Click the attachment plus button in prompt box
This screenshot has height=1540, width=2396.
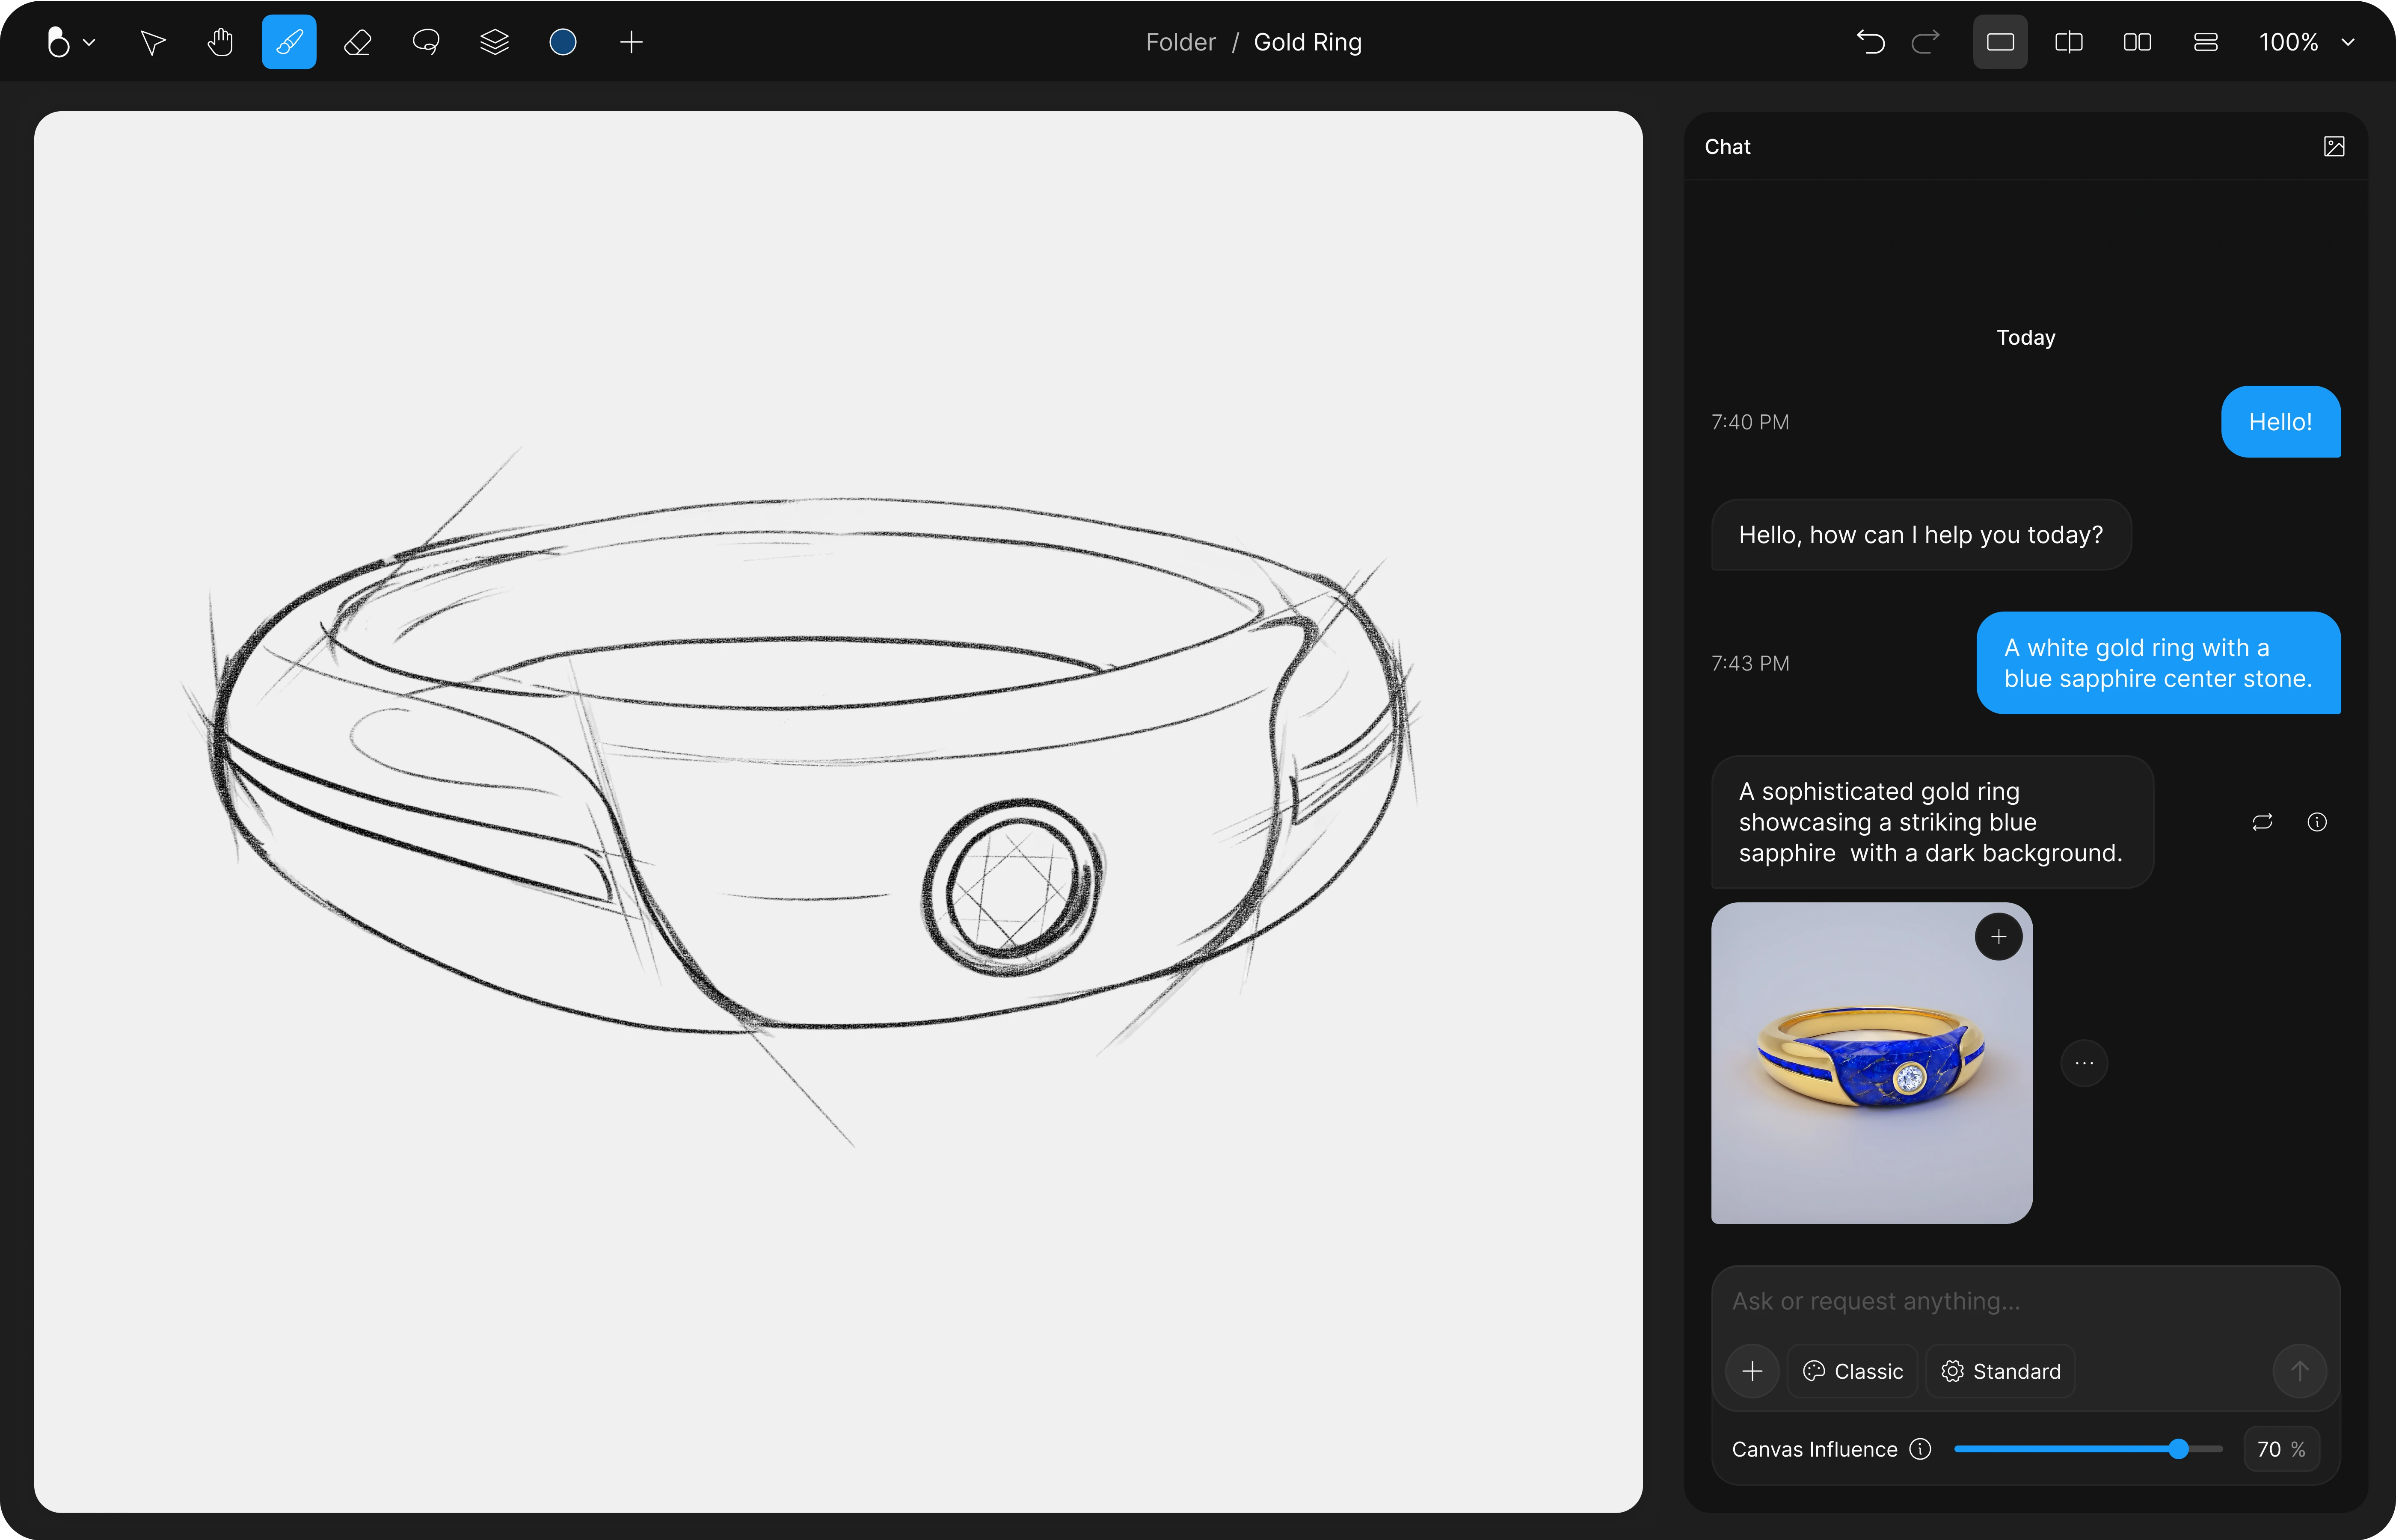tap(1752, 1371)
